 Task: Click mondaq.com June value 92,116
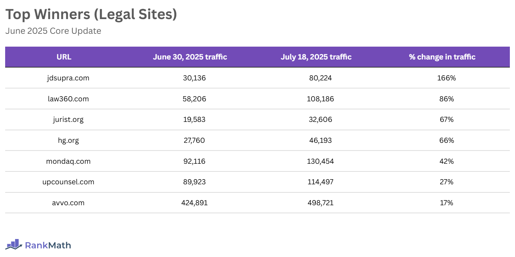pos(194,161)
